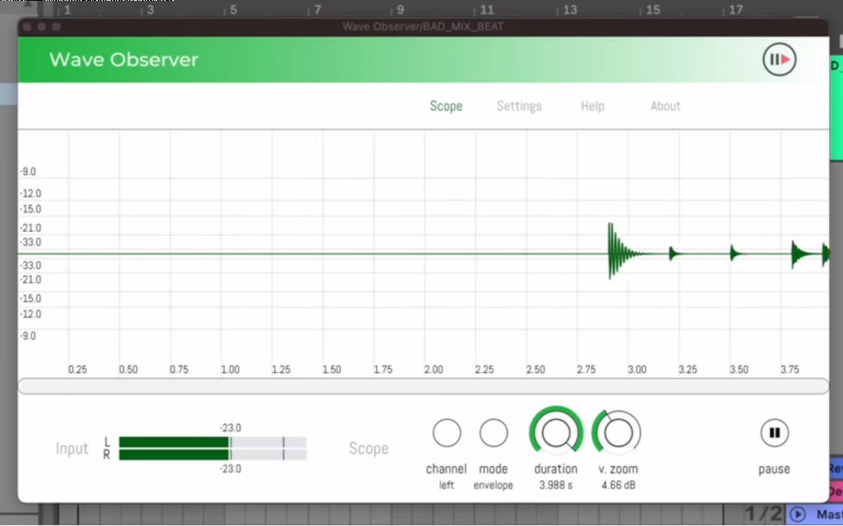Click the play/pause icon in the header
This screenshot has height=526, width=843.
(x=780, y=60)
